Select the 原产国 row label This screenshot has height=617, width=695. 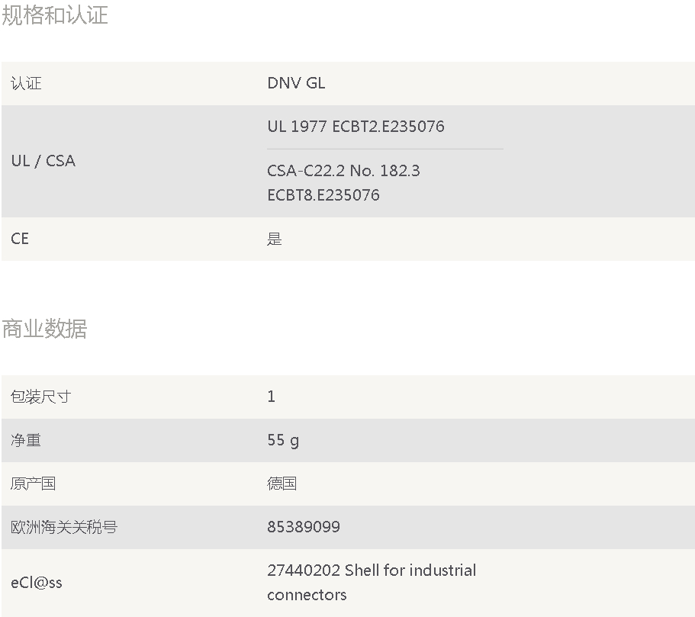coord(33,484)
